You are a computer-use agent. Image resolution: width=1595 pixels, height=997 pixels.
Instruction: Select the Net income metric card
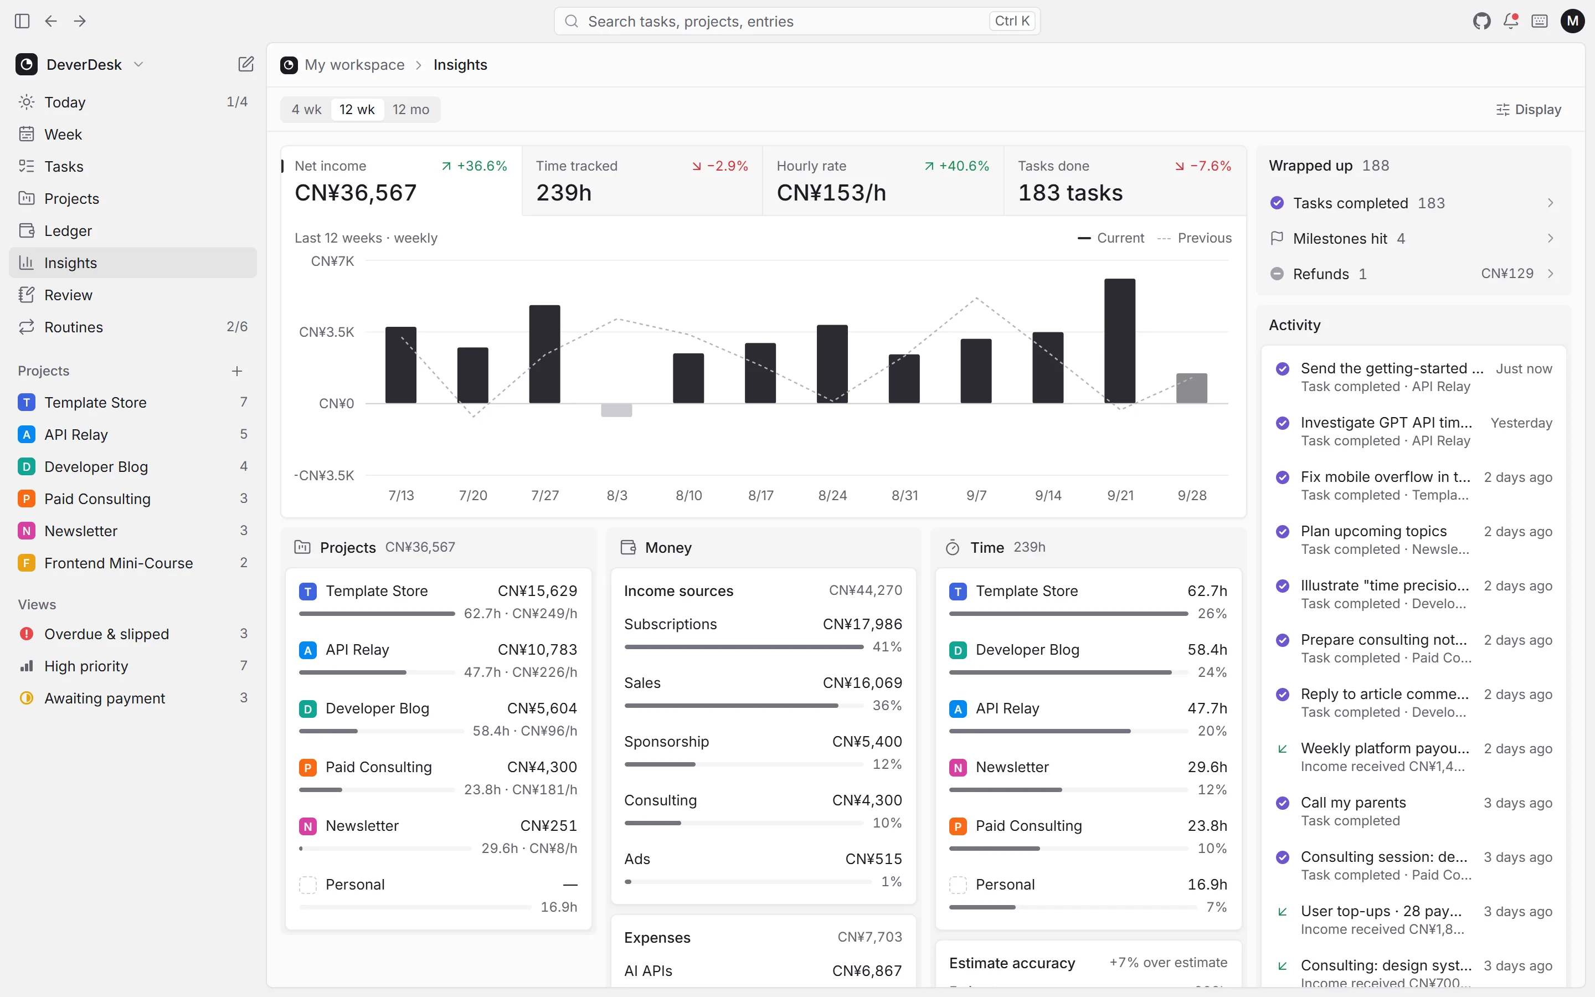coord(402,181)
